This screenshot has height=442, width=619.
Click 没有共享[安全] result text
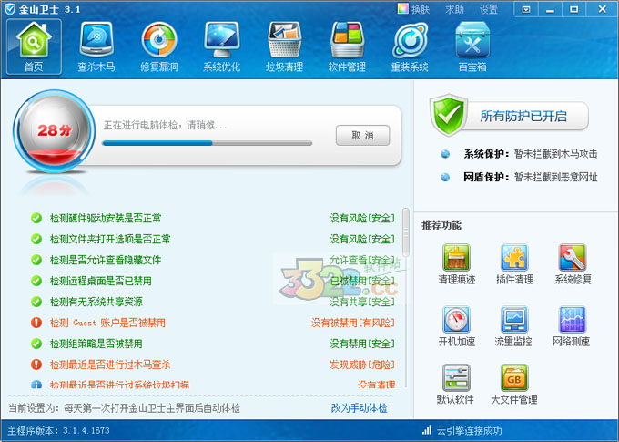coord(362,302)
